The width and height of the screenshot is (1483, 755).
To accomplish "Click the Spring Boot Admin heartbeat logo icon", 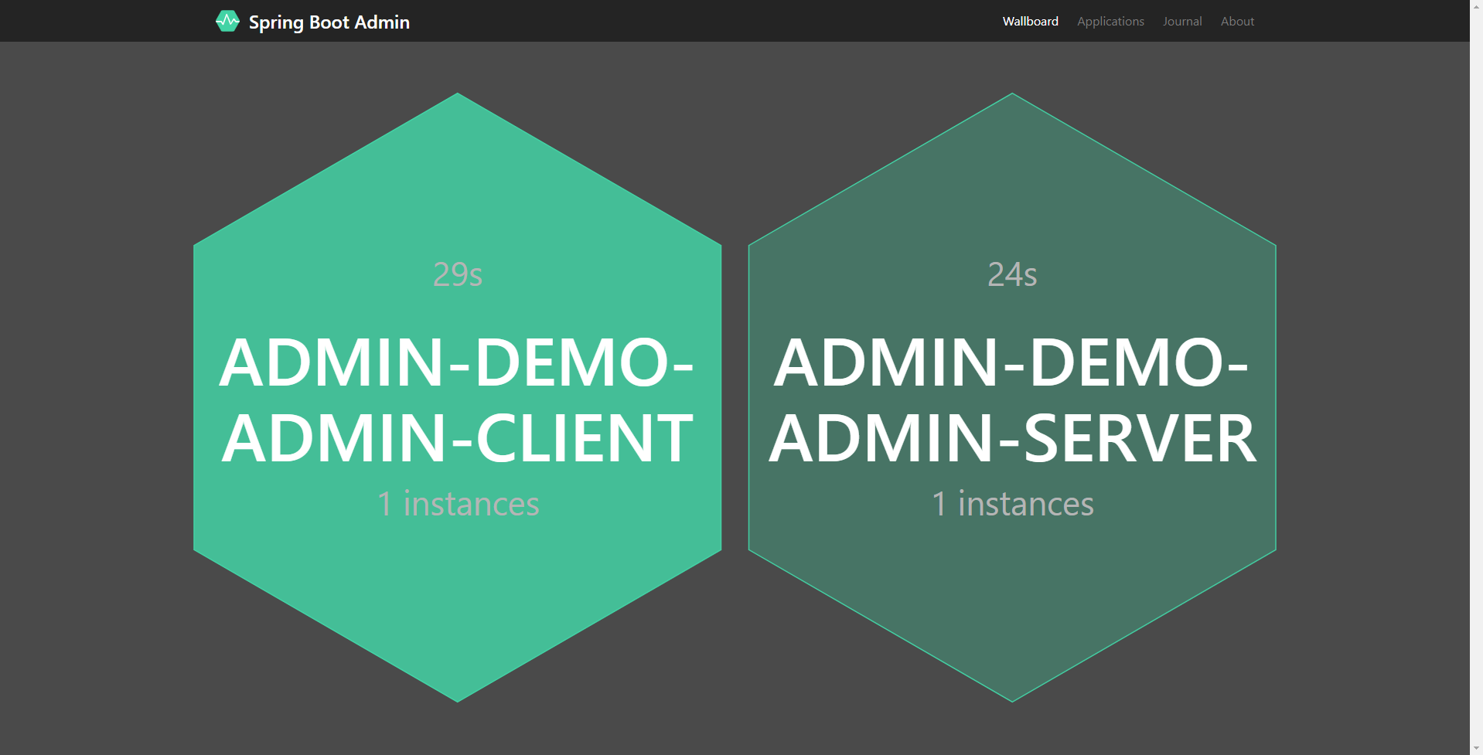I will coord(227,22).
